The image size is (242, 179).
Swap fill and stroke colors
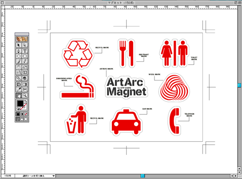tap(26, 101)
